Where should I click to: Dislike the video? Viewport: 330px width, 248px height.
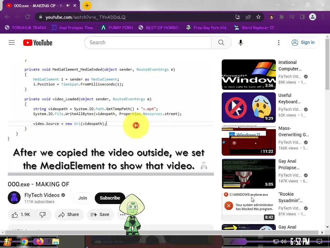point(43,215)
